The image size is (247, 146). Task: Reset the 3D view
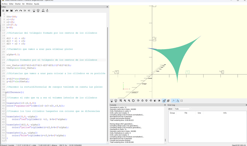click(x=133, y=101)
